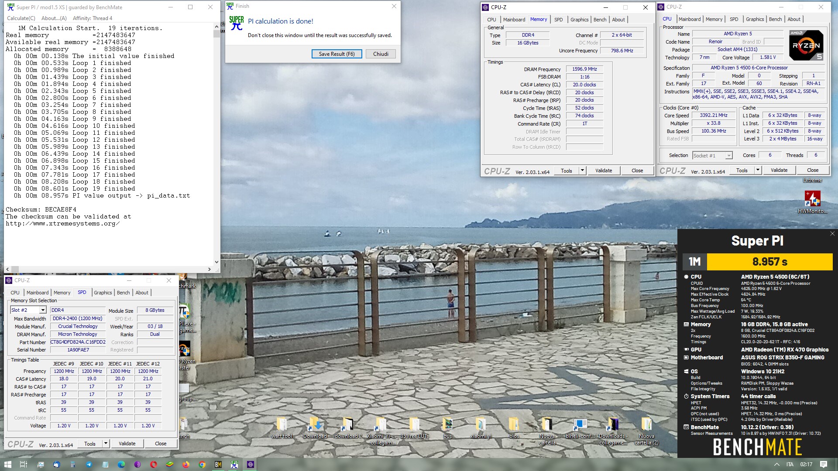Switch to Super PI in the taskbar
This screenshot has width=838, height=471.
point(234,464)
